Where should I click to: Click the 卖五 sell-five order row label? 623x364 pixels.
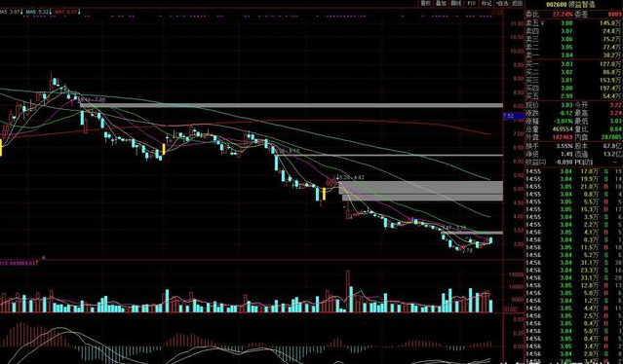(x=532, y=23)
